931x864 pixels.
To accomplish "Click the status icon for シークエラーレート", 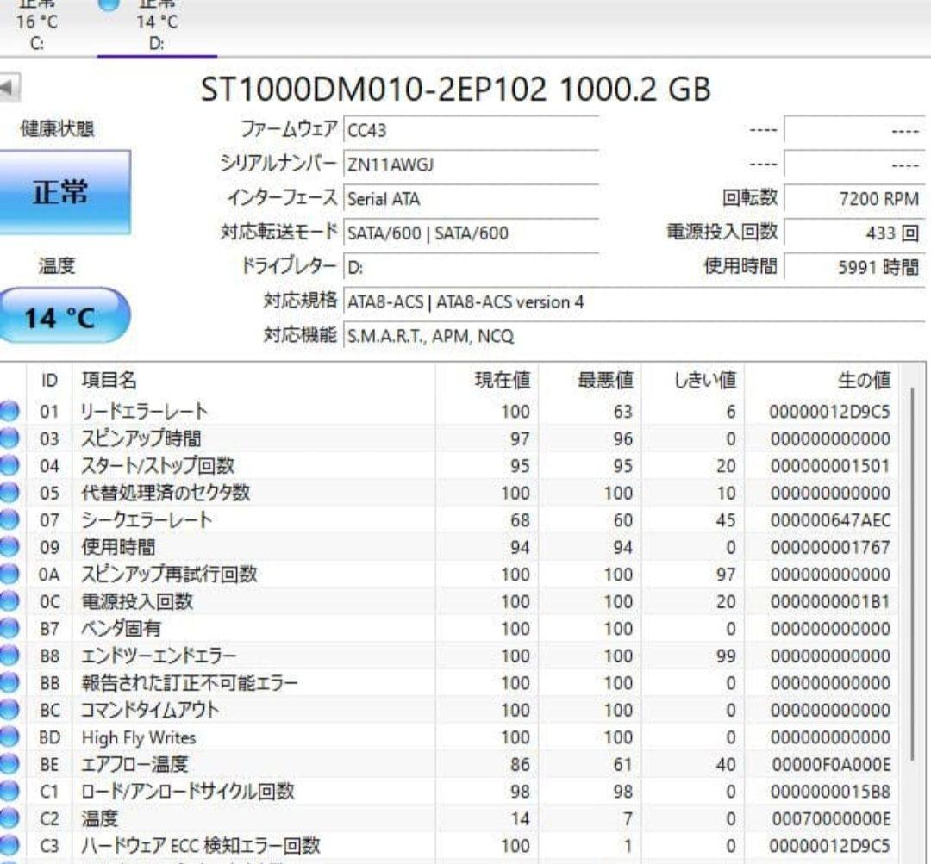I will click(9, 519).
